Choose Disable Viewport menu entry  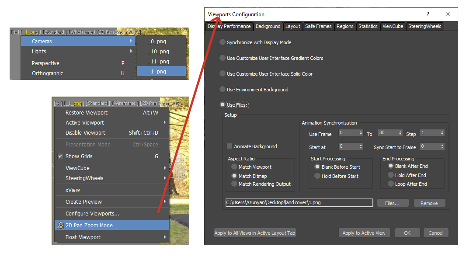coord(112,132)
